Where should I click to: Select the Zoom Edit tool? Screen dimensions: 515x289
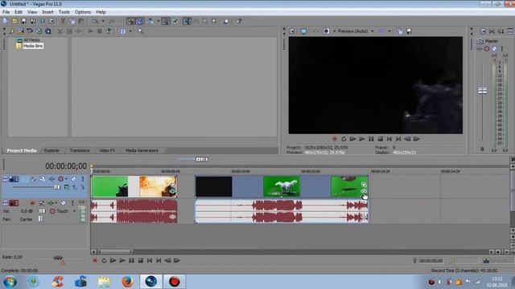click(214, 22)
